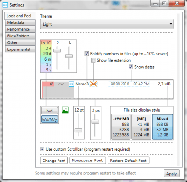Toggle Use custom Scrollbar checkbox

click(x=42, y=149)
